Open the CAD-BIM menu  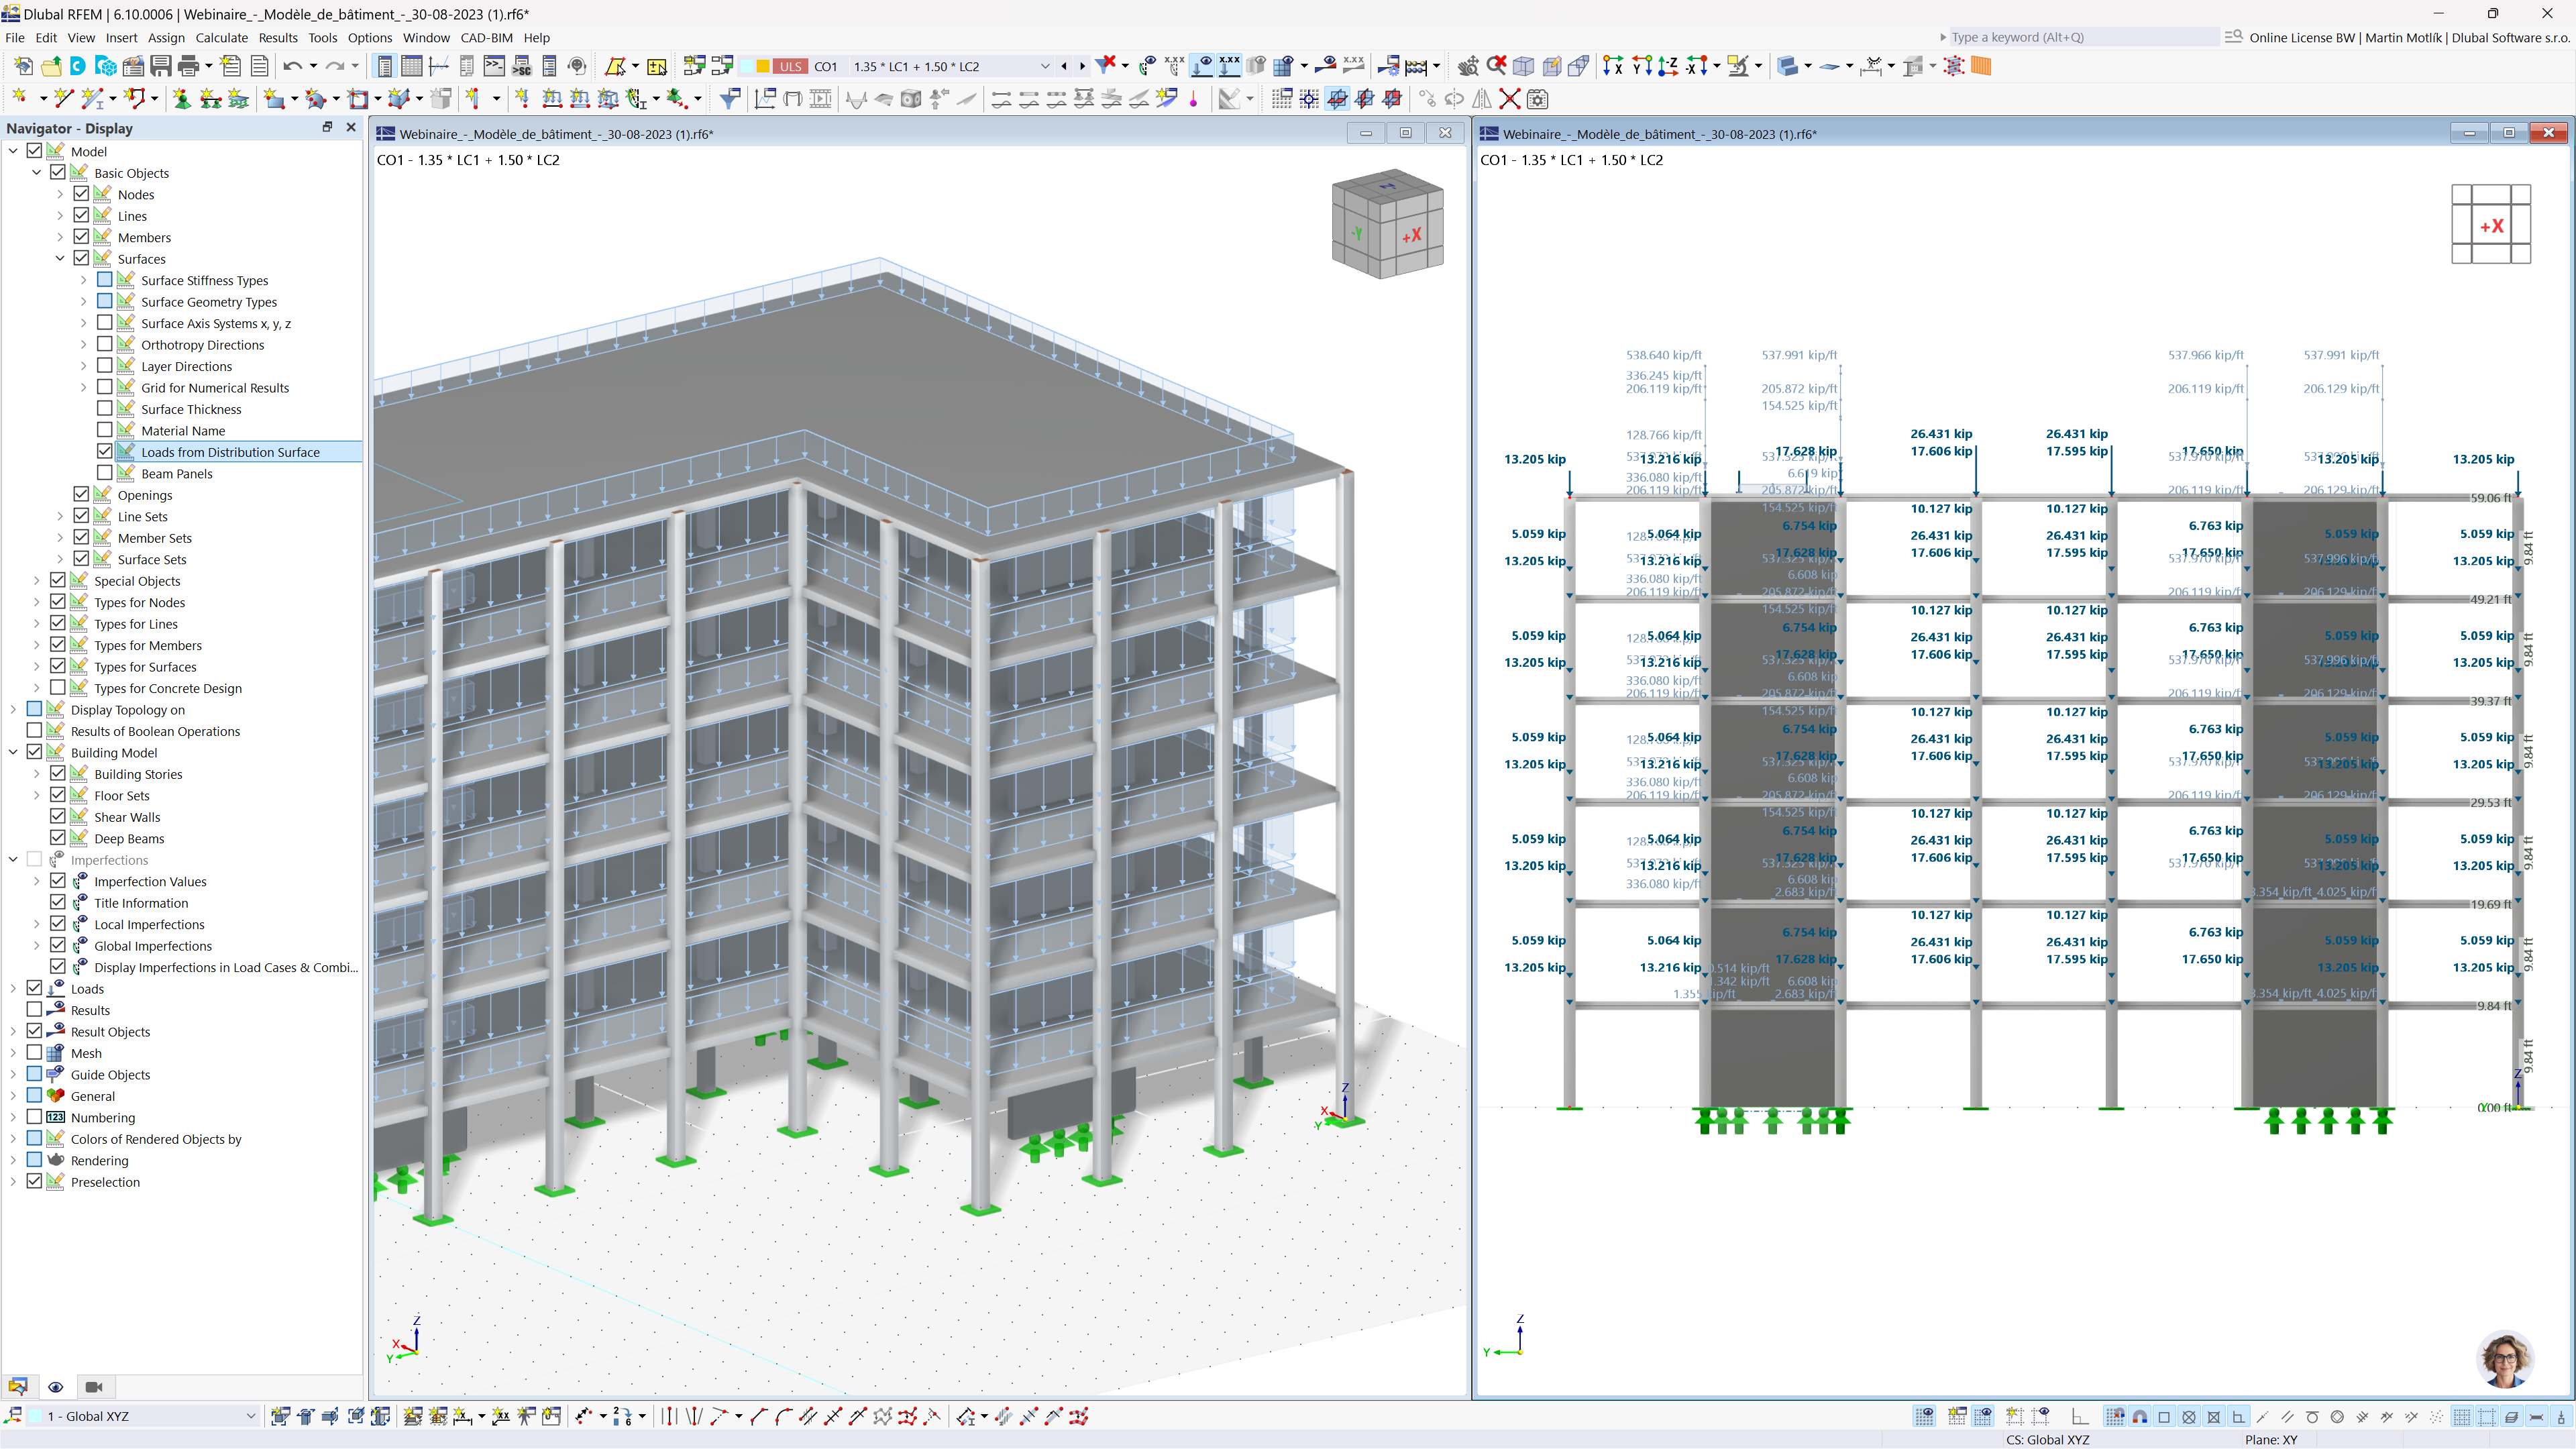pos(485,38)
